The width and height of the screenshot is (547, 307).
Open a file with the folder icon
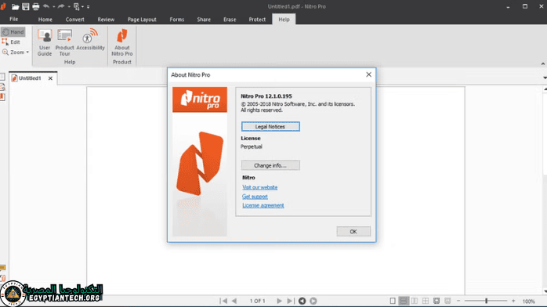[x=15, y=6]
